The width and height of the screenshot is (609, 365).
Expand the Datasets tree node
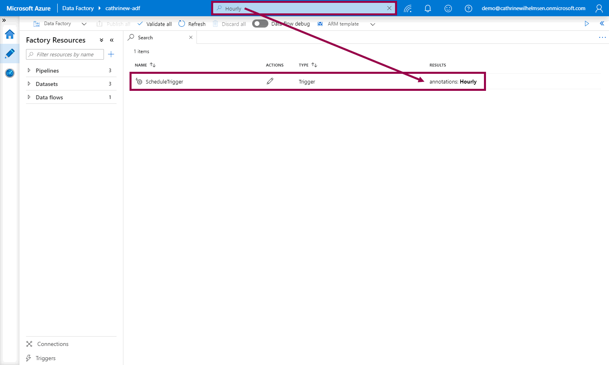29,84
